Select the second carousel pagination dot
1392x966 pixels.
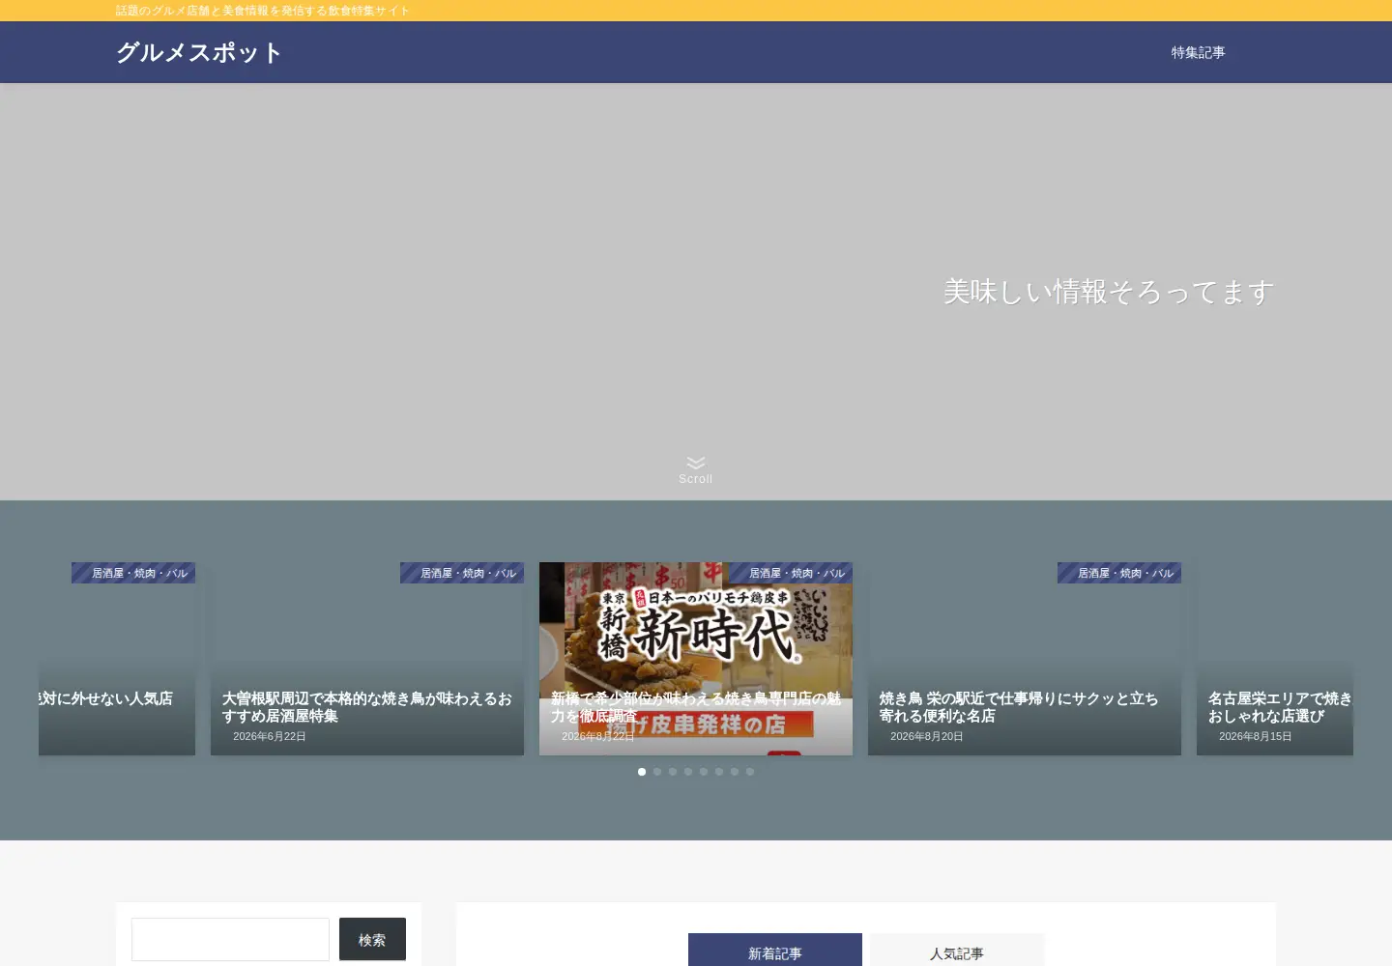point(657,772)
